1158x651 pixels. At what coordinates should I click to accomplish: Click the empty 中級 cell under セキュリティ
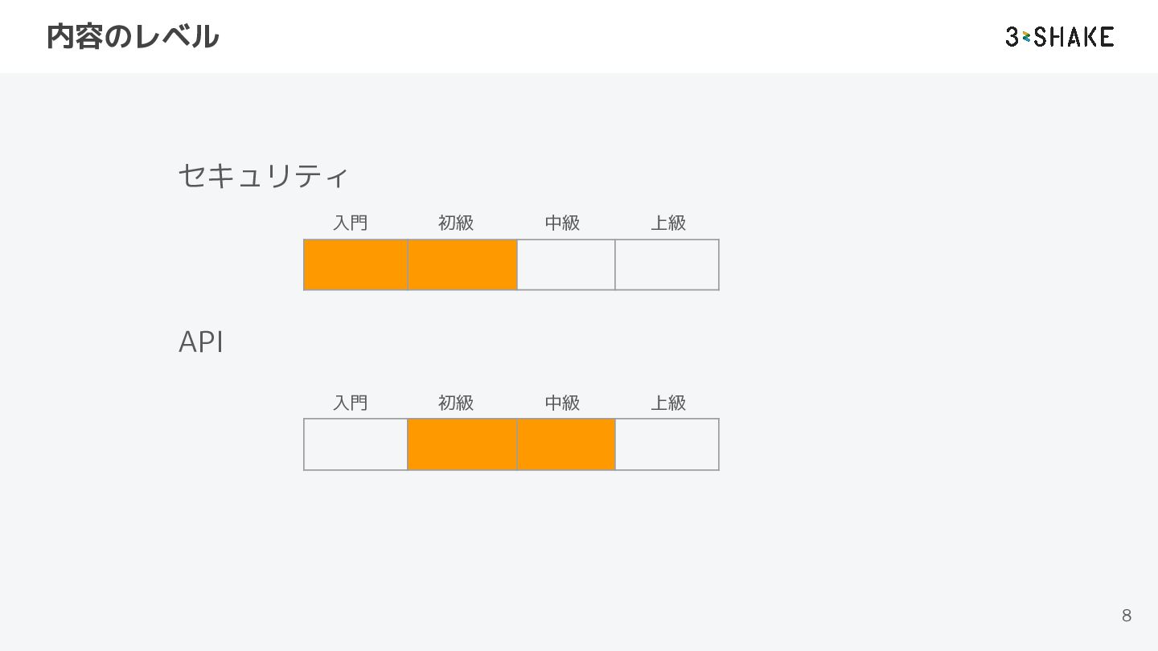tap(566, 264)
